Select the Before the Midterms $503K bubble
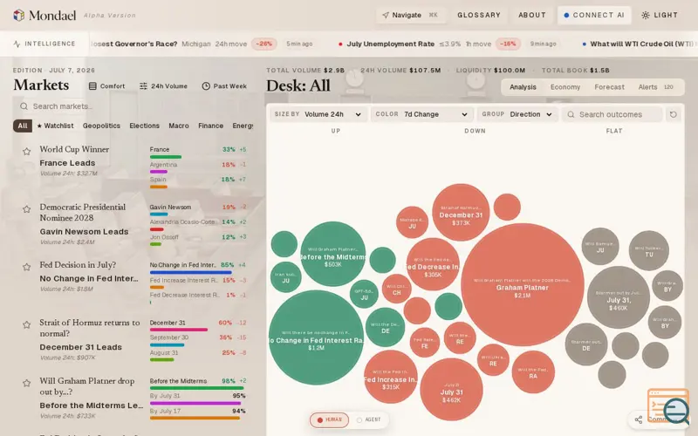This screenshot has width=698, height=436. (x=333, y=254)
